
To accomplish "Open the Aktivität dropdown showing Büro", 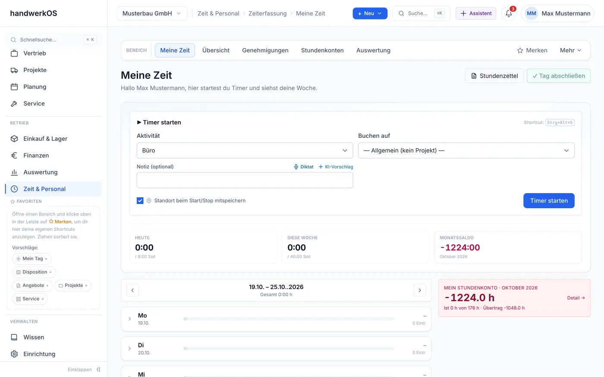I will [245, 150].
